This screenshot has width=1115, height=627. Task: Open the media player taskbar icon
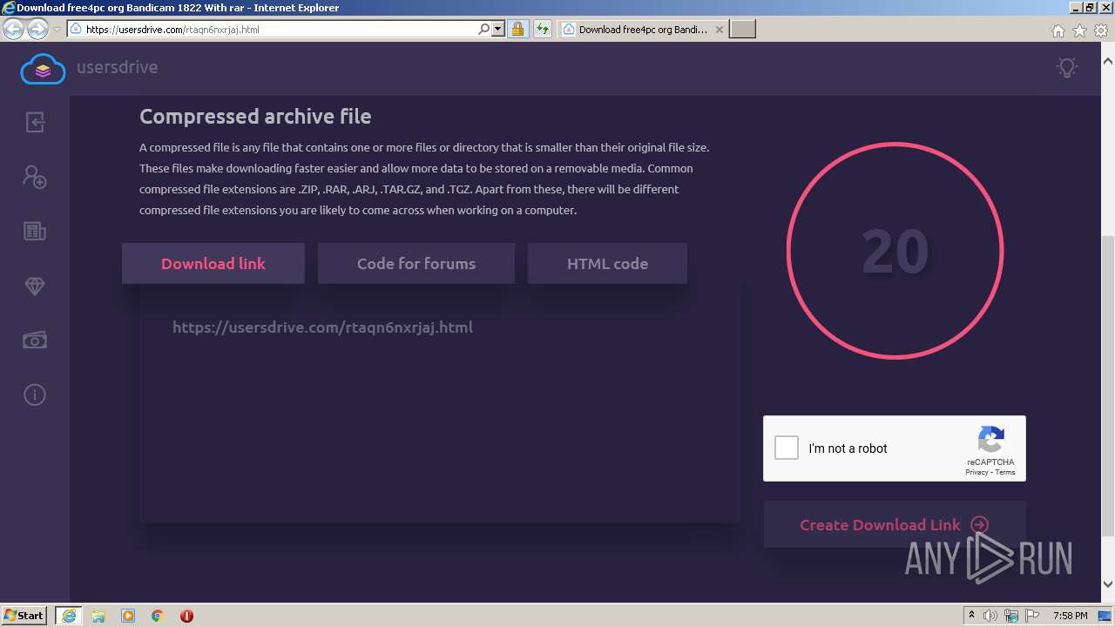coord(128,616)
